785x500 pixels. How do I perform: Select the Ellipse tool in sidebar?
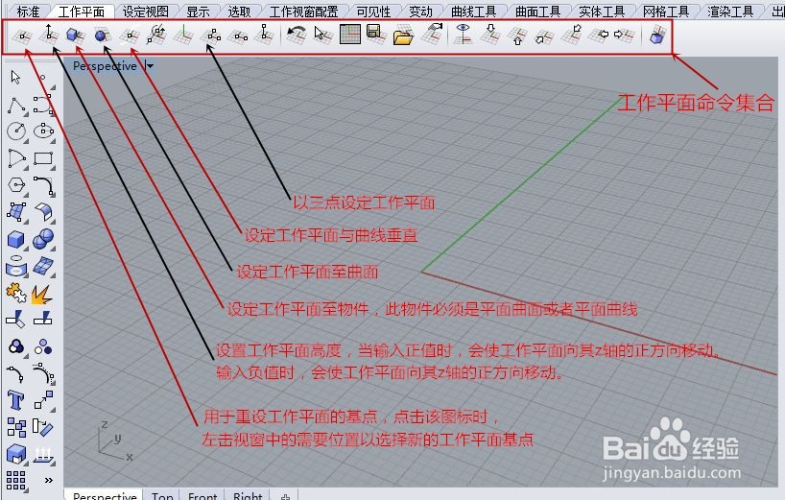point(43,131)
